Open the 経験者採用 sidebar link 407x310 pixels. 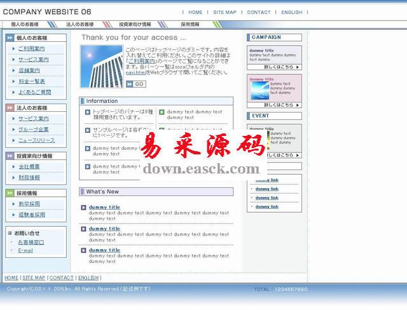32,215
